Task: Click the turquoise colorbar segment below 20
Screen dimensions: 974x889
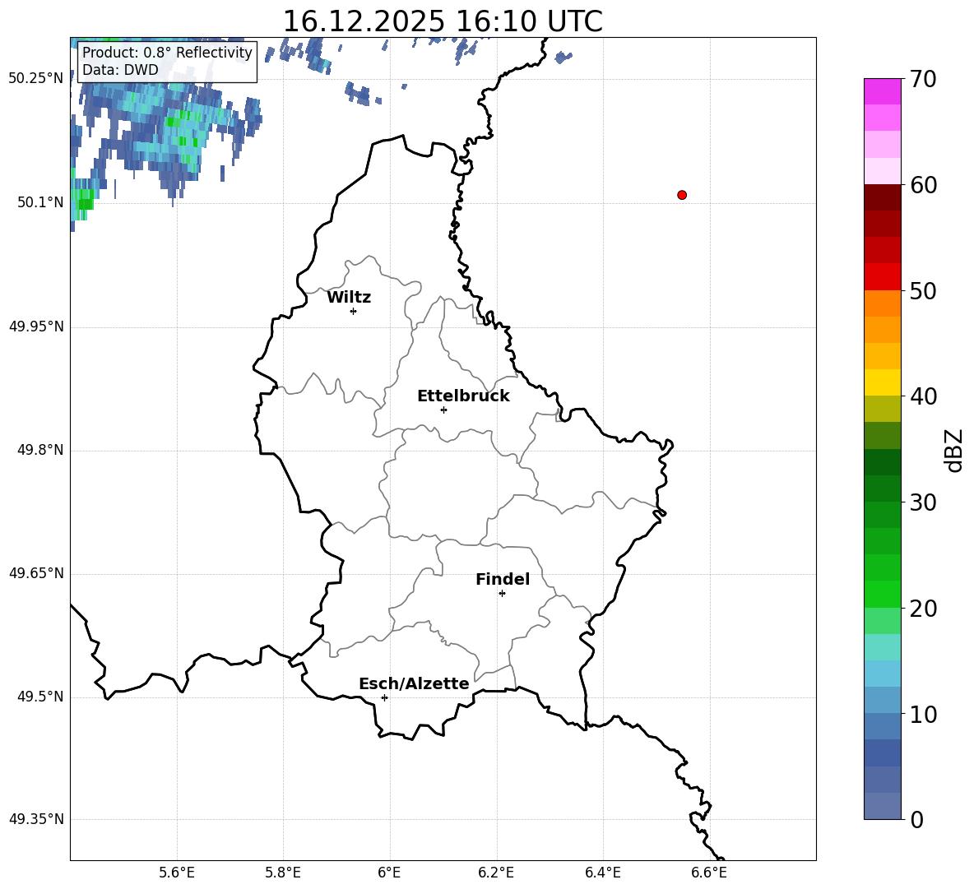Action: [882, 647]
